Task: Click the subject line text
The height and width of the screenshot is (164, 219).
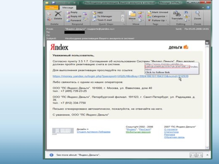Action: coord(100,38)
